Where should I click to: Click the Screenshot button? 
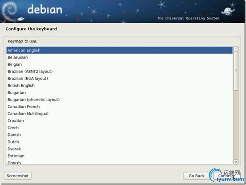click(18, 176)
